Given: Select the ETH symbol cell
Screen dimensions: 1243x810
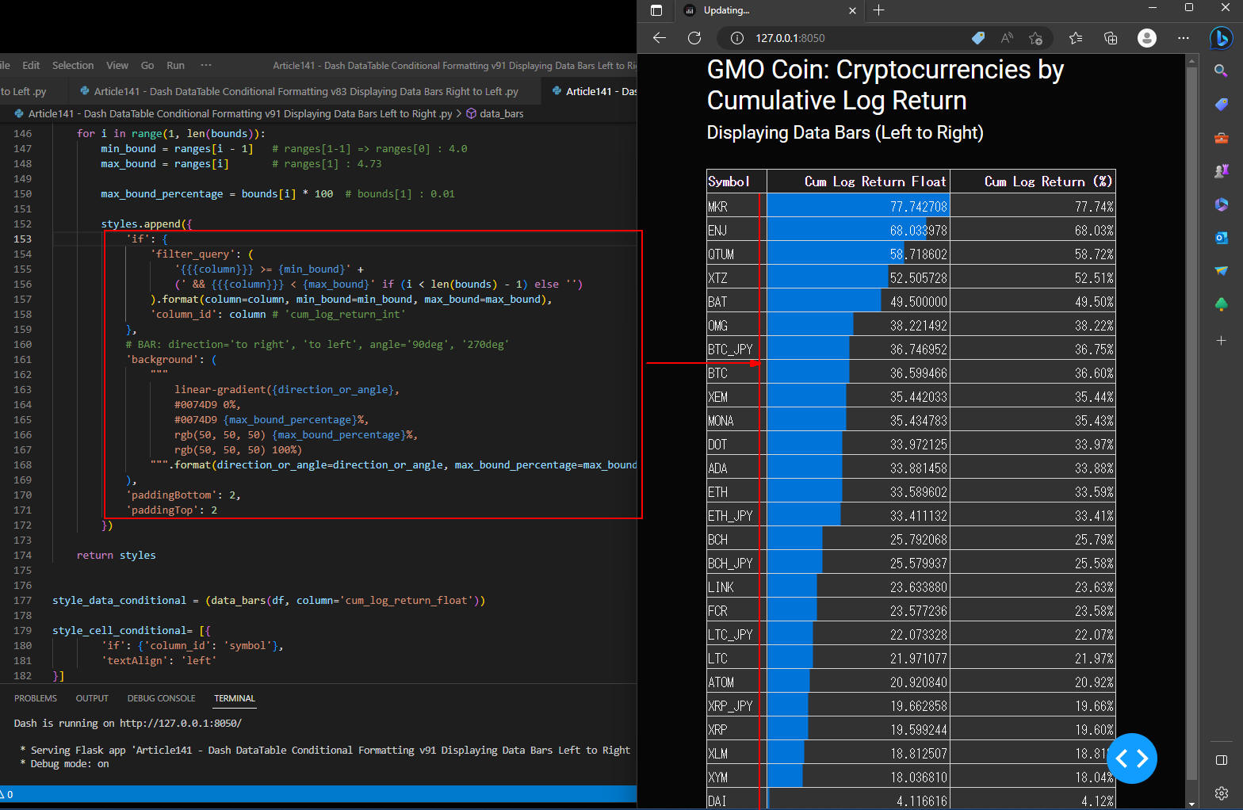Looking at the screenshot, I should [x=736, y=491].
